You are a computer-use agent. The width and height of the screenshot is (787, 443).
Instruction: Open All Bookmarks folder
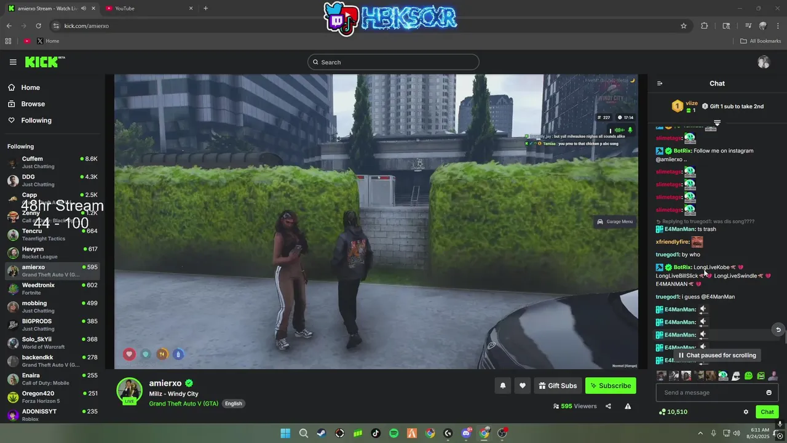[760, 41]
